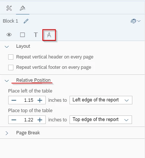Expand the Page Break section
The width and height of the screenshot is (145, 158).
pyautogui.click(x=7, y=133)
